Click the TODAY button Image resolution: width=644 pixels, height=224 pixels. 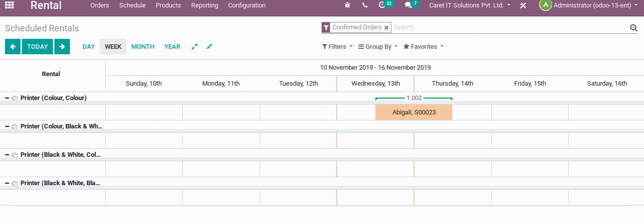point(37,47)
